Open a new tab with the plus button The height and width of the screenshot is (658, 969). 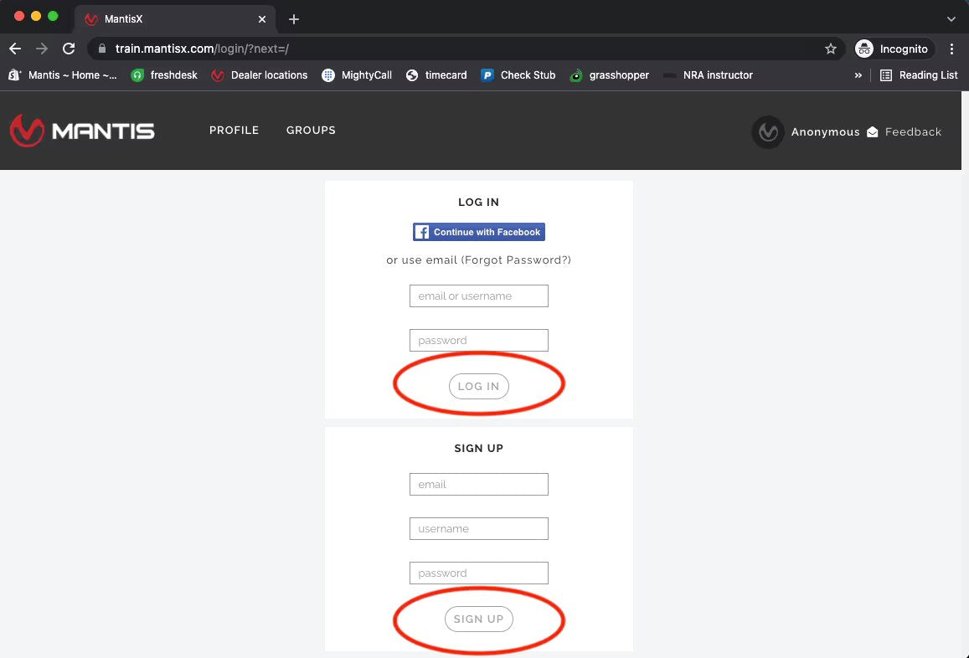click(293, 19)
